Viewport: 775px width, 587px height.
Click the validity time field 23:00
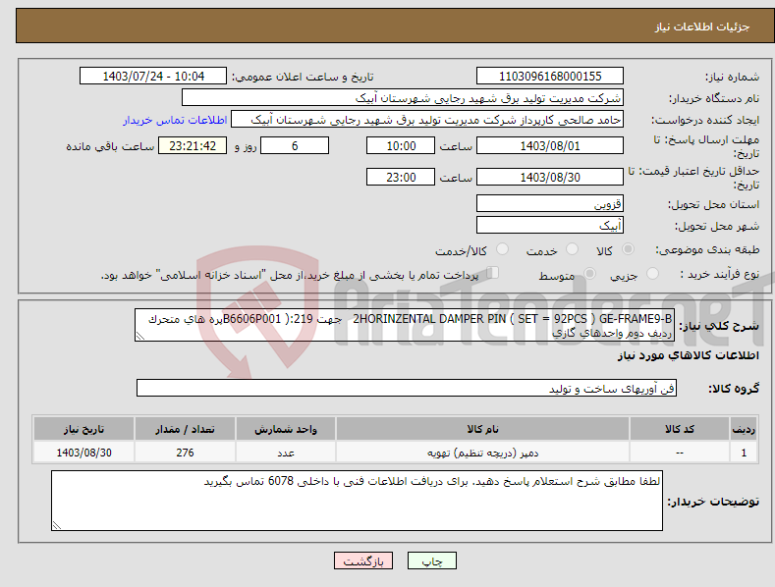[401, 177]
